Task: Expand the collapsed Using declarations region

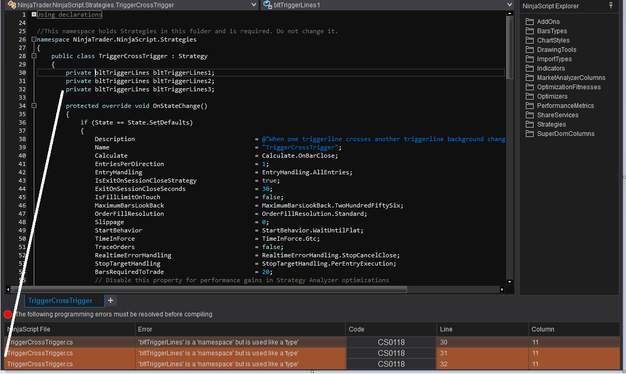Action: (34, 15)
